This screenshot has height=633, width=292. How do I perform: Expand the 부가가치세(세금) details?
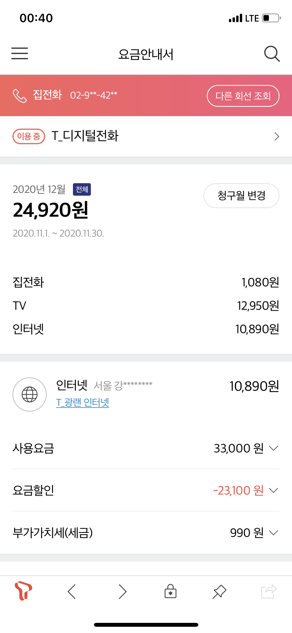(273, 533)
